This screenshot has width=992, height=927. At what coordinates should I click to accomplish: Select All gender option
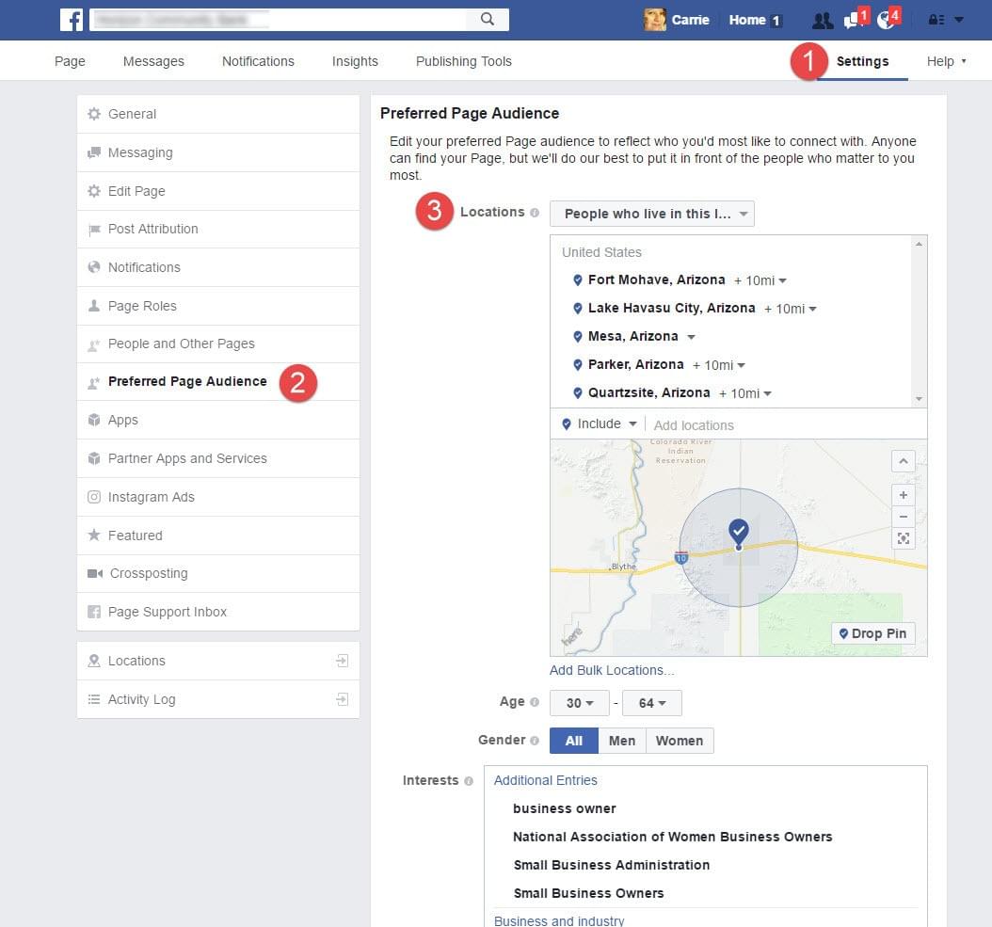tap(574, 741)
